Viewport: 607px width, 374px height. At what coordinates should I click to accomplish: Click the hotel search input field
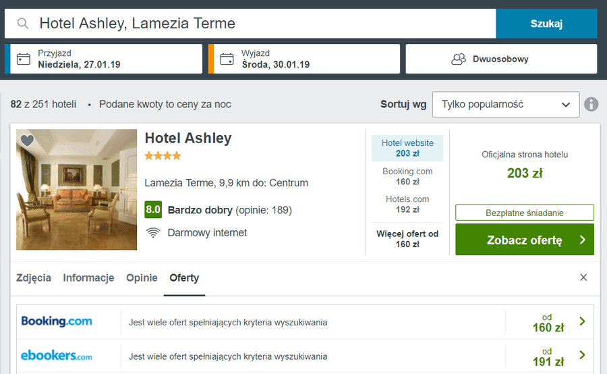(x=263, y=24)
